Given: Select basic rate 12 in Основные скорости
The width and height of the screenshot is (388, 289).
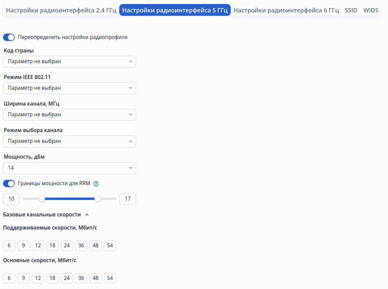Looking at the screenshot, I should tap(38, 278).
